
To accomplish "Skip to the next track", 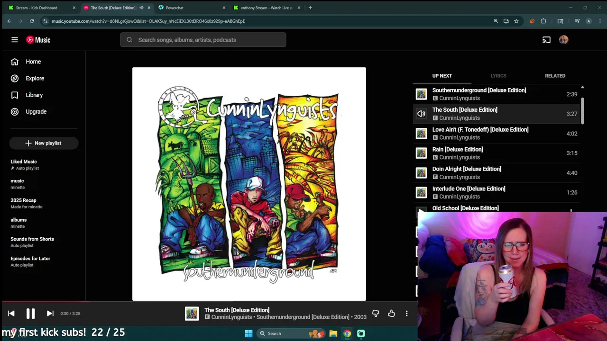I will pos(50,314).
